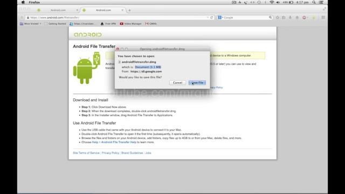345x194 pixels.
Task: Focus the address bar URL field
Action: (119, 17)
